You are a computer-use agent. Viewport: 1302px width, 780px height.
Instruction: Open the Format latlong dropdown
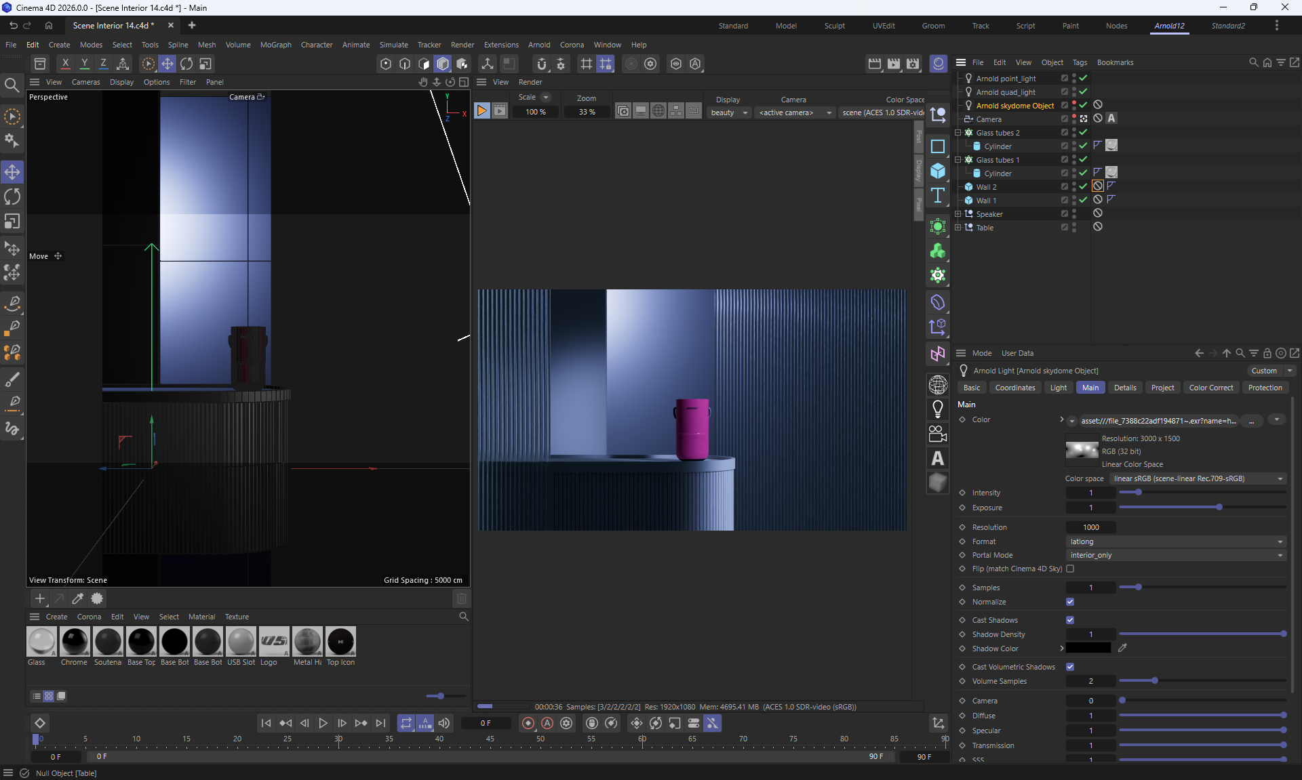1176,541
